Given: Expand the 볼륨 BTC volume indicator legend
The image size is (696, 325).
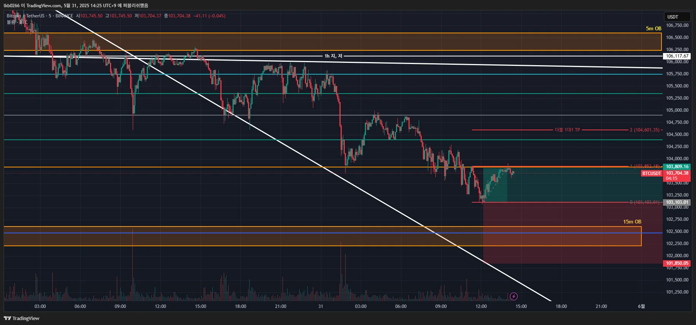Looking at the screenshot, I should point(17,22).
